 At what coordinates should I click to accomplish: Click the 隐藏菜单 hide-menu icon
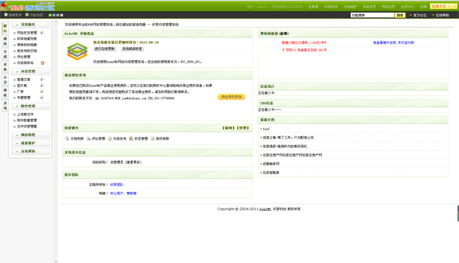pos(6,15)
